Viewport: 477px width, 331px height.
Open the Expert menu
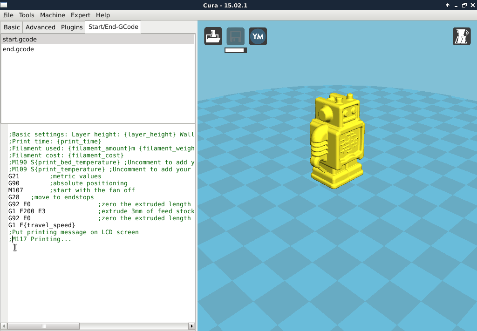coord(81,15)
